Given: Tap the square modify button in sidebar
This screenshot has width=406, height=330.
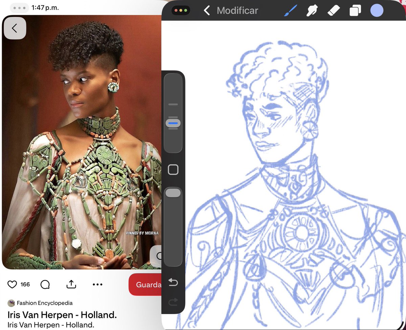Looking at the screenshot, I should pyautogui.click(x=173, y=170).
